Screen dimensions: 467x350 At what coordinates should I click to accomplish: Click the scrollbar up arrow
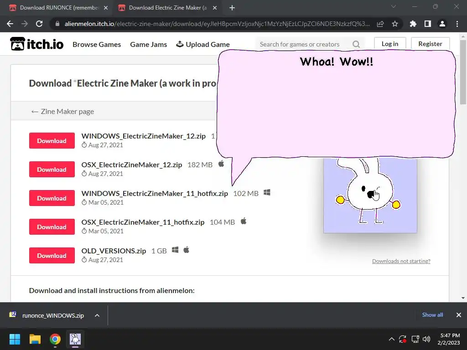pos(463,36)
